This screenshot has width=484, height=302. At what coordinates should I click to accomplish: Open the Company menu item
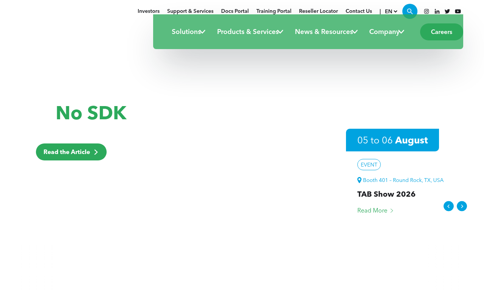click(384, 32)
